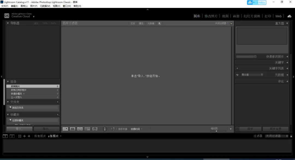295x160 pixels.
Task: Collapse the 目录 panel
Action: click(8, 82)
